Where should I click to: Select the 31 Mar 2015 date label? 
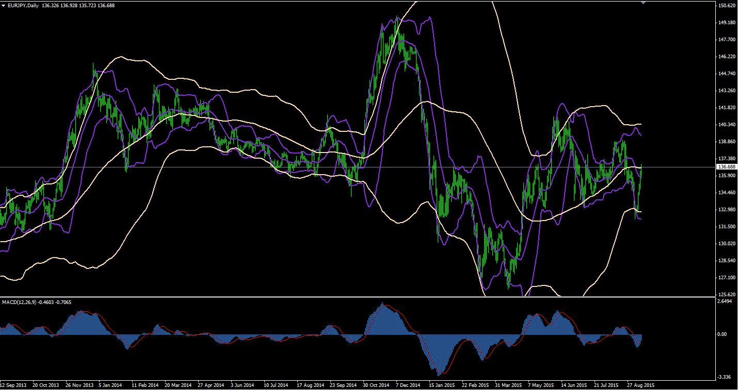pyautogui.click(x=509, y=385)
